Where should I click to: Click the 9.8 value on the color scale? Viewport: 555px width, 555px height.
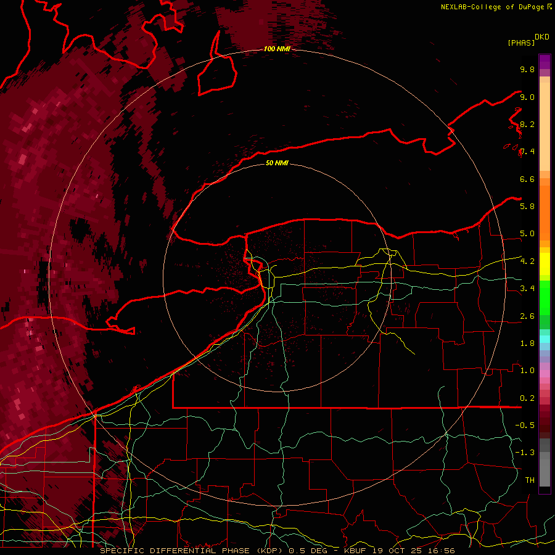click(527, 69)
